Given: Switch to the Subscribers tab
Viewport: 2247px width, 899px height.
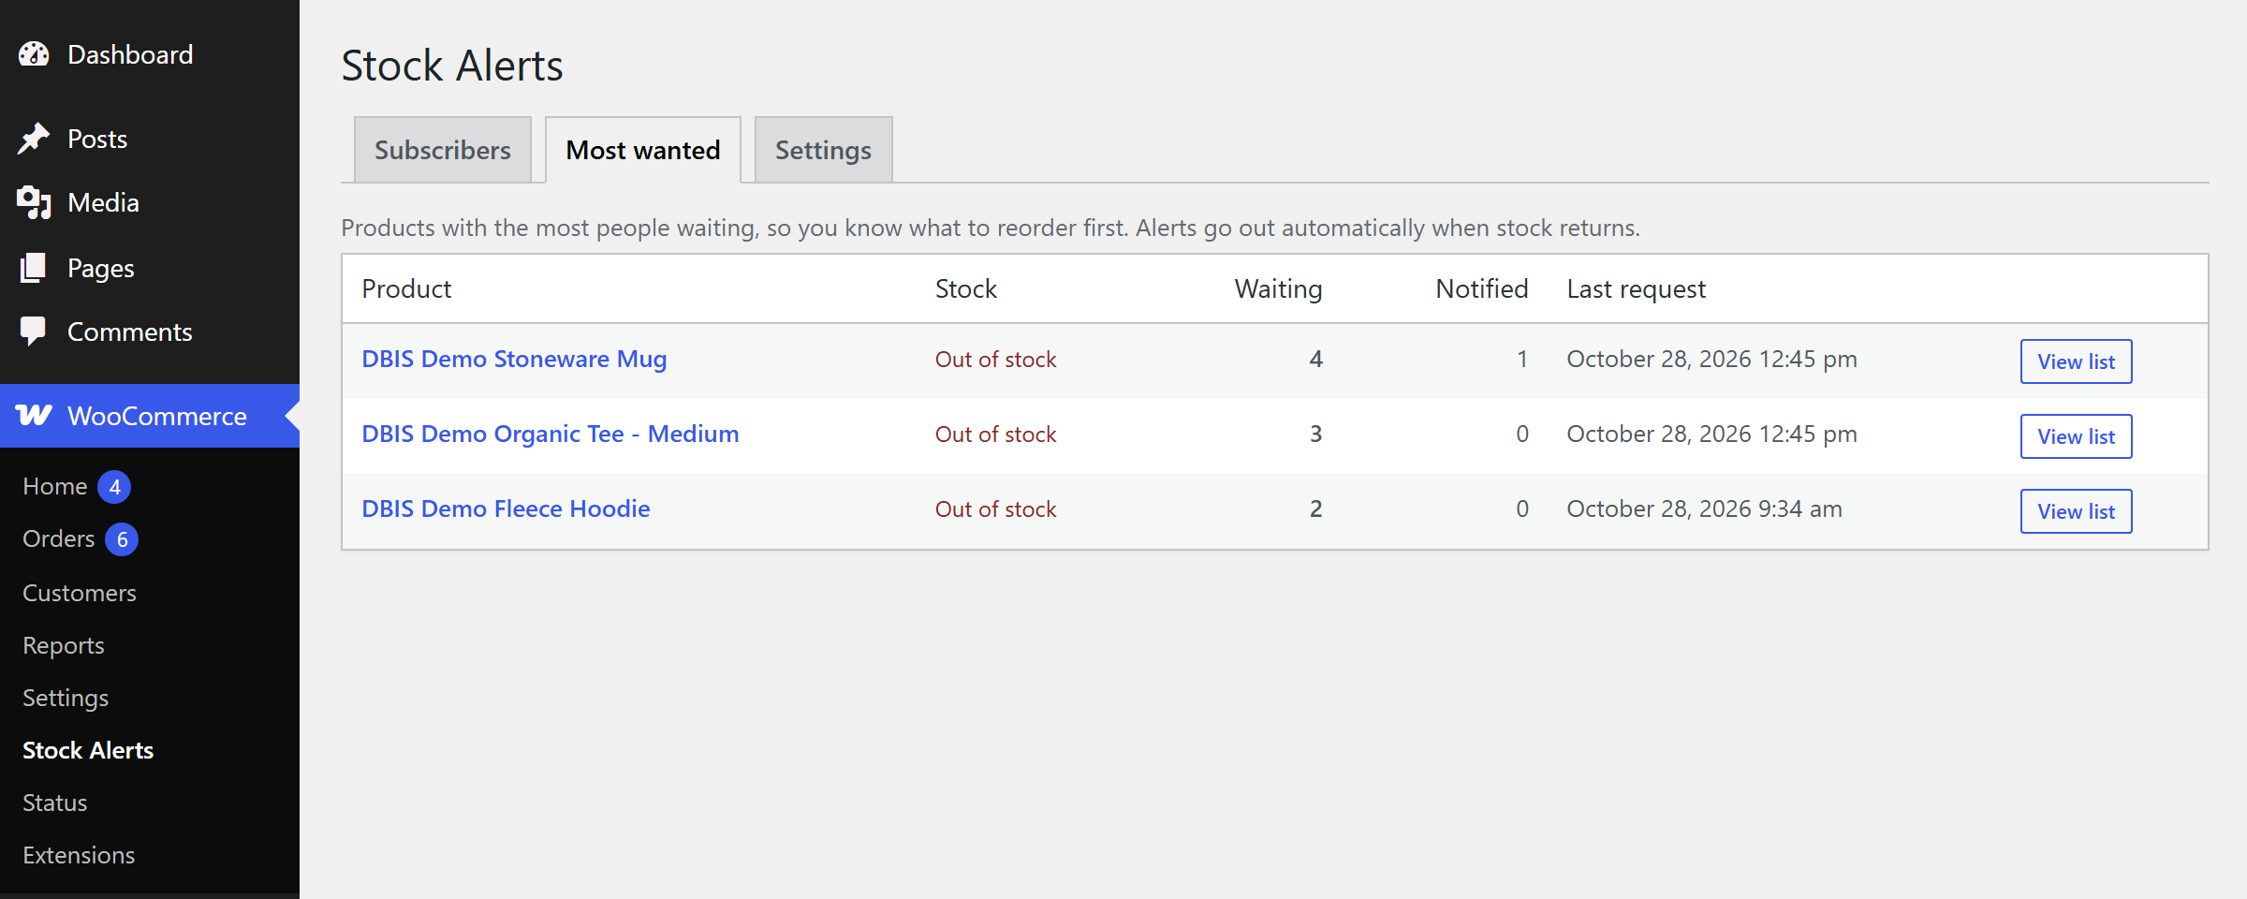Looking at the screenshot, I should point(443,150).
